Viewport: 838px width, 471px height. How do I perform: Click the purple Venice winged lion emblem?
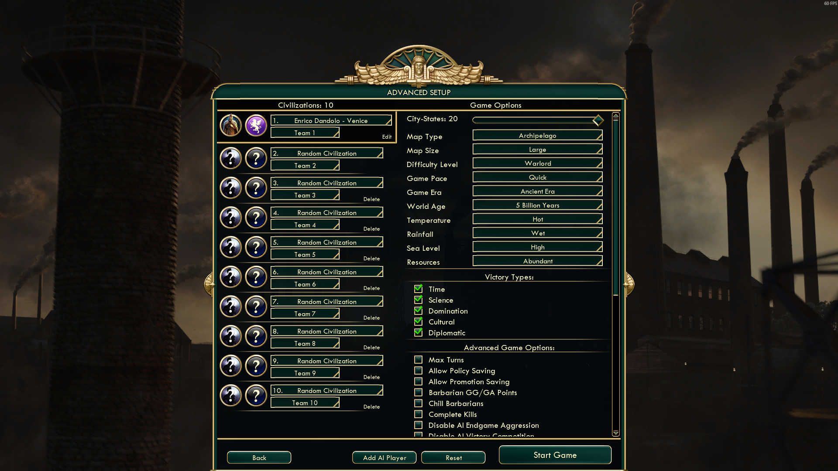(x=256, y=126)
